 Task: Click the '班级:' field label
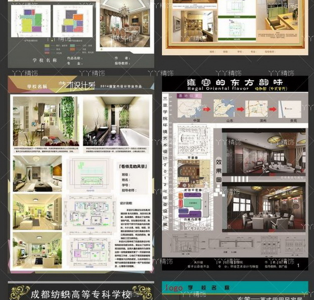[126, 175]
